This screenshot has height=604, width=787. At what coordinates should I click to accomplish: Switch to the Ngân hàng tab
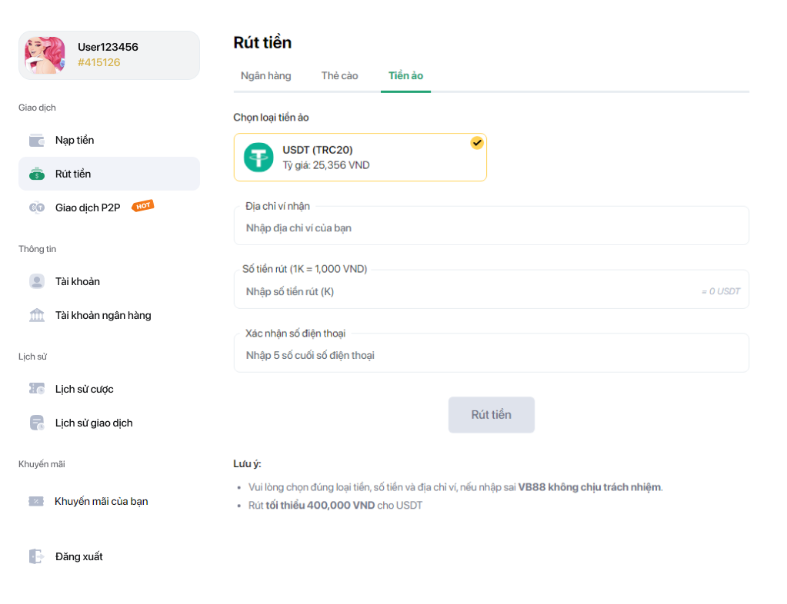265,75
